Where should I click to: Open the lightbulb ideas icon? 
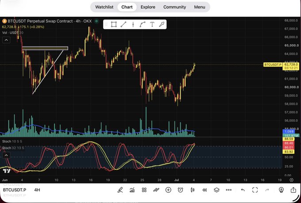coord(281,190)
